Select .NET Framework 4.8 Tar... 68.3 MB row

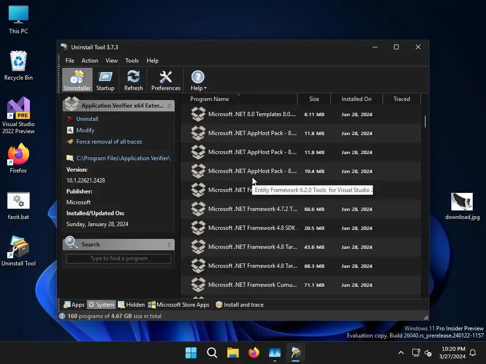point(300,266)
